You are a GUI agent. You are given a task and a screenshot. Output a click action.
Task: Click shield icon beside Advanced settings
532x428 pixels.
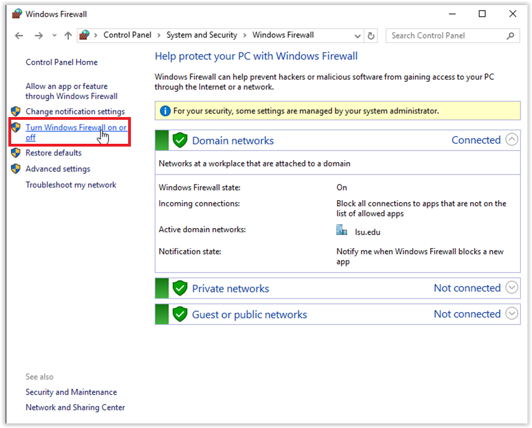click(16, 169)
